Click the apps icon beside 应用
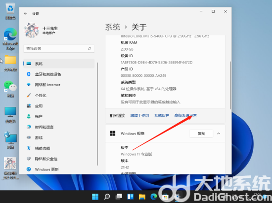The width and height of the screenshot is (272, 203). tap(29, 106)
